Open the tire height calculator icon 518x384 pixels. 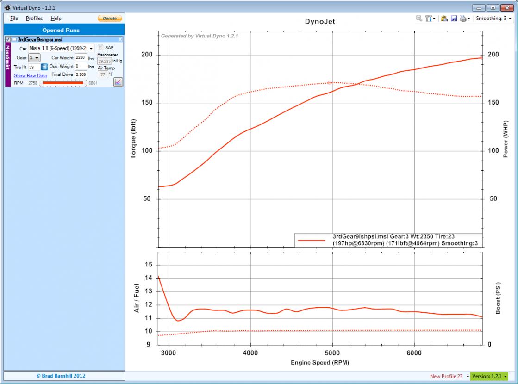44,67
